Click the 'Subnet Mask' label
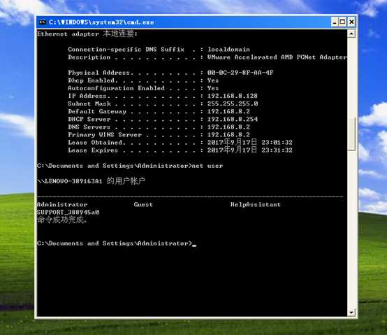Image resolution: width=387 pixels, height=335 pixels. click(89, 104)
